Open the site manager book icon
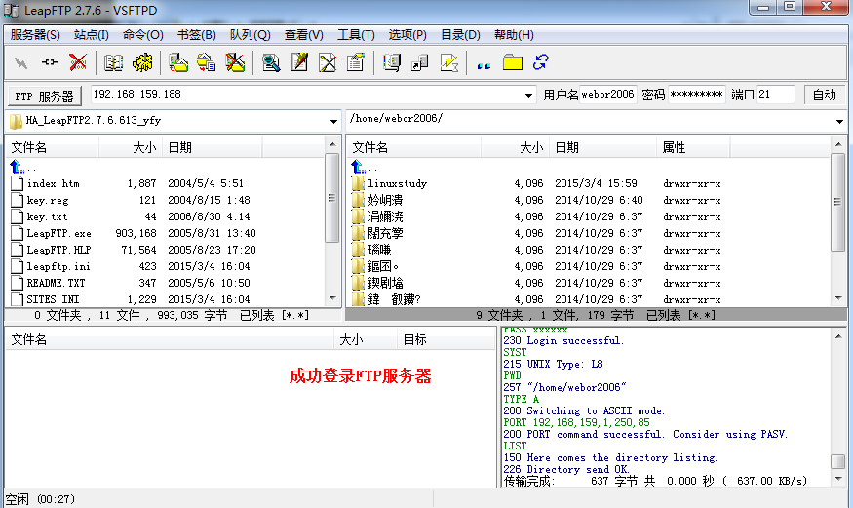The width and height of the screenshot is (853, 508). coord(114,62)
